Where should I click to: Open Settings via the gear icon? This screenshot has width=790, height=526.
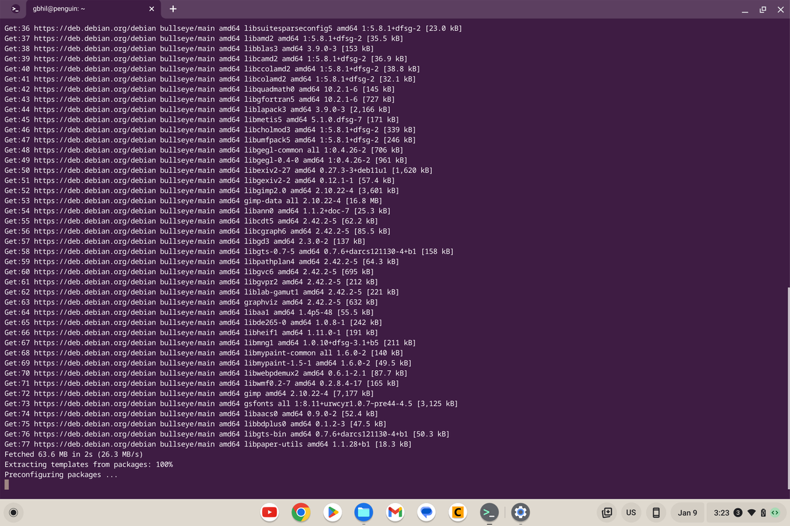519,512
